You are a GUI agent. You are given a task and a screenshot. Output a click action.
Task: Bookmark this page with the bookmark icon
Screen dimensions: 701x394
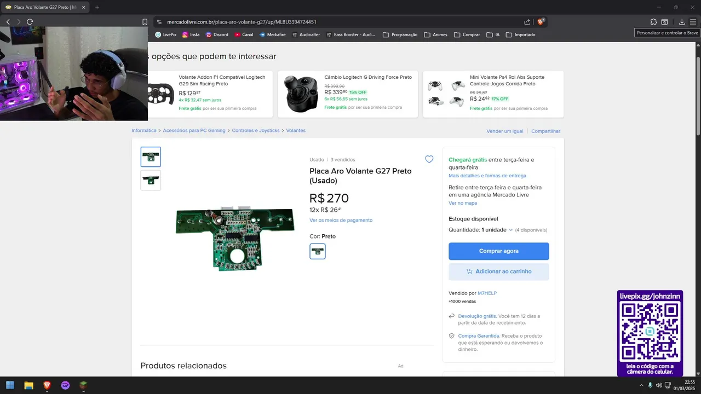[145, 22]
